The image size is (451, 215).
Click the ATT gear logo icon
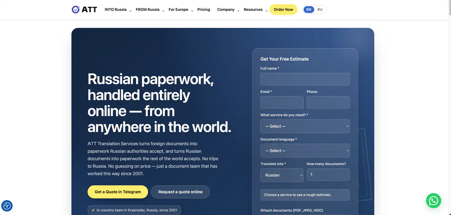coord(76,9)
